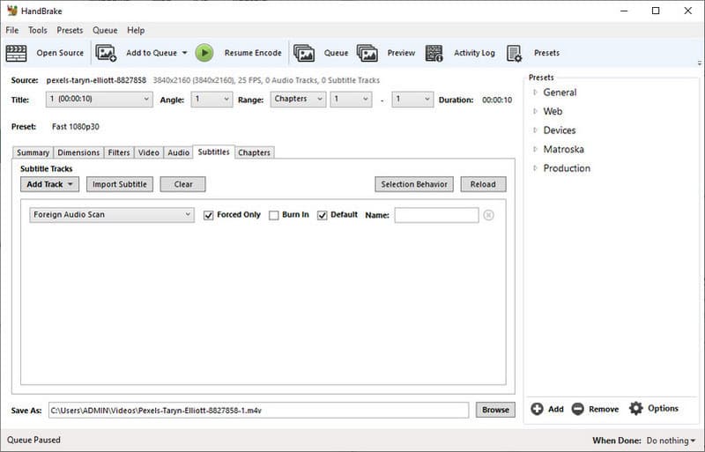The height and width of the screenshot is (452, 705).
Task: Open the Tools menu
Action: (38, 30)
